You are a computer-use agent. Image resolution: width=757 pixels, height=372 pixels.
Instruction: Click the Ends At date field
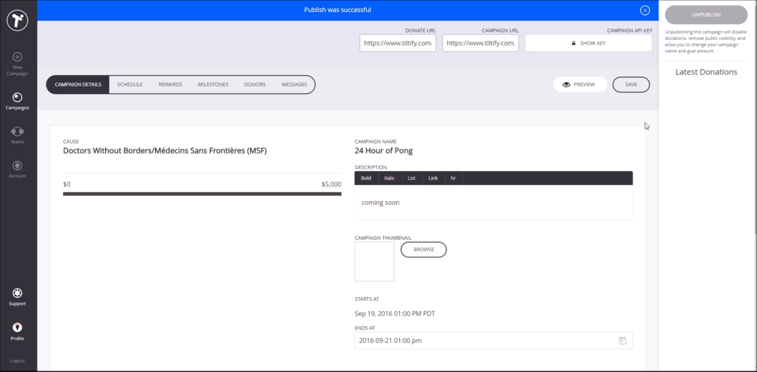(494, 340)
